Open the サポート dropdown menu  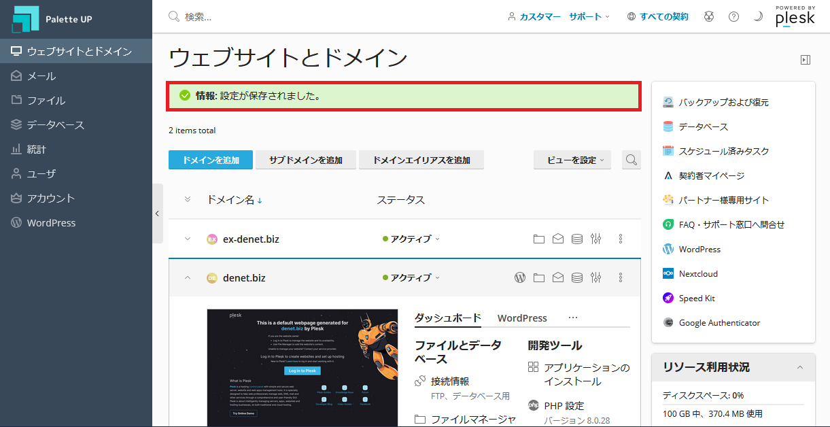click(589, 16)
